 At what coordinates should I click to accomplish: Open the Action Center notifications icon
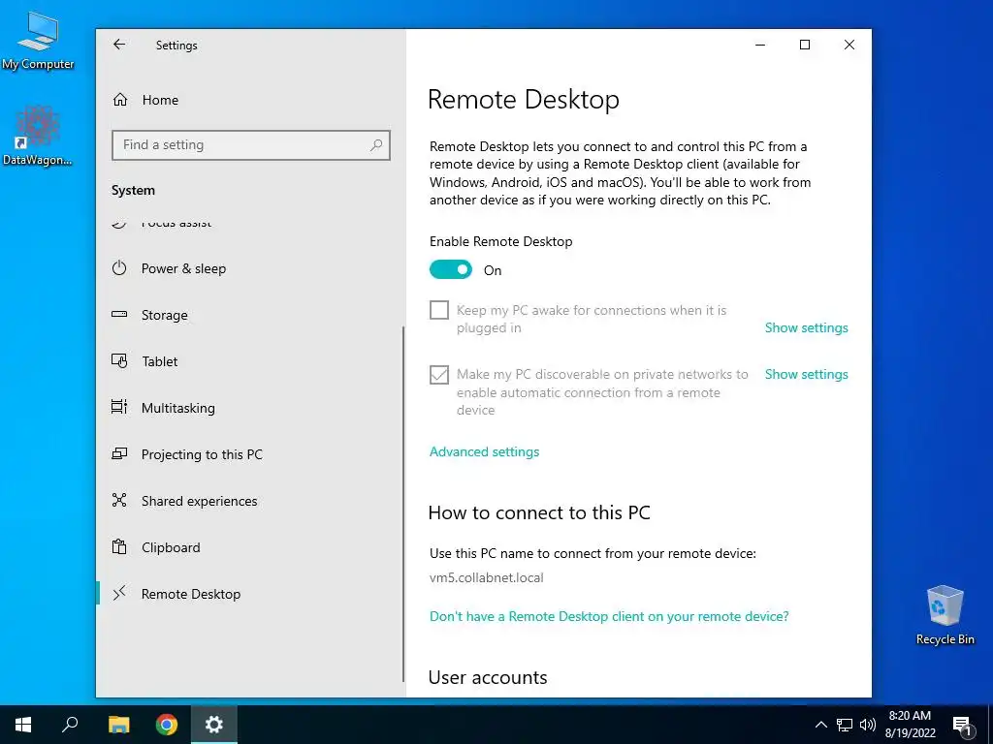pos(962,726)
